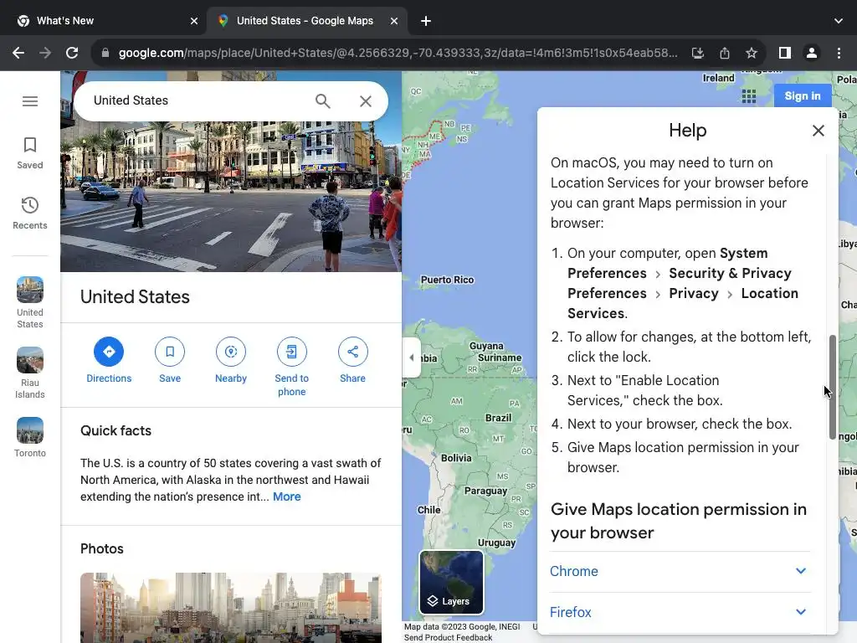Viewport: 857px width, 643px height.
Task: Click Firefox expander chevron arrow
Action: click(801, 612)
